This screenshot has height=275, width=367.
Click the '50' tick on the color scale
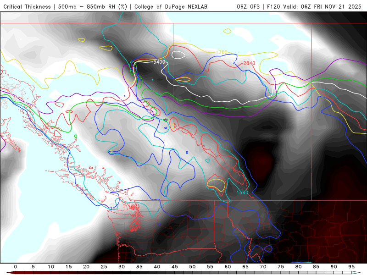[x=192, y=267]
